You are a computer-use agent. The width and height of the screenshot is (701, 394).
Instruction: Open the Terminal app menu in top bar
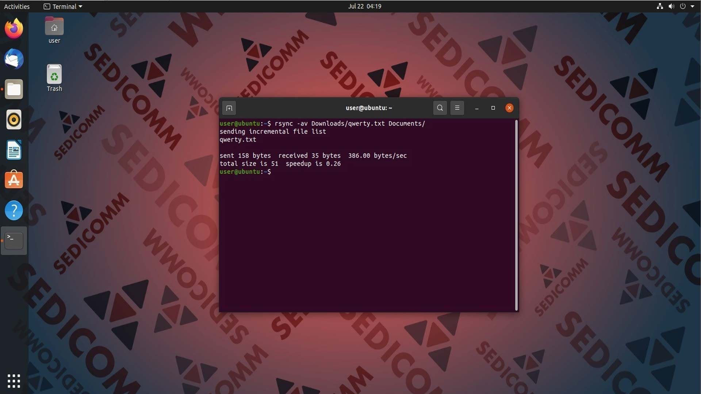[x=63, y=6]
